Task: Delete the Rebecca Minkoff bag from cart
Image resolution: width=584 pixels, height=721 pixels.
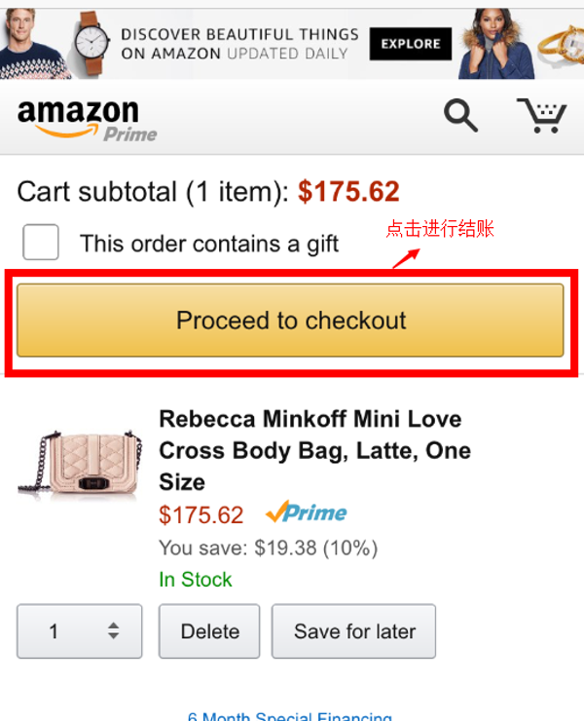Action: pyautogui.click(x=209, y=631)
